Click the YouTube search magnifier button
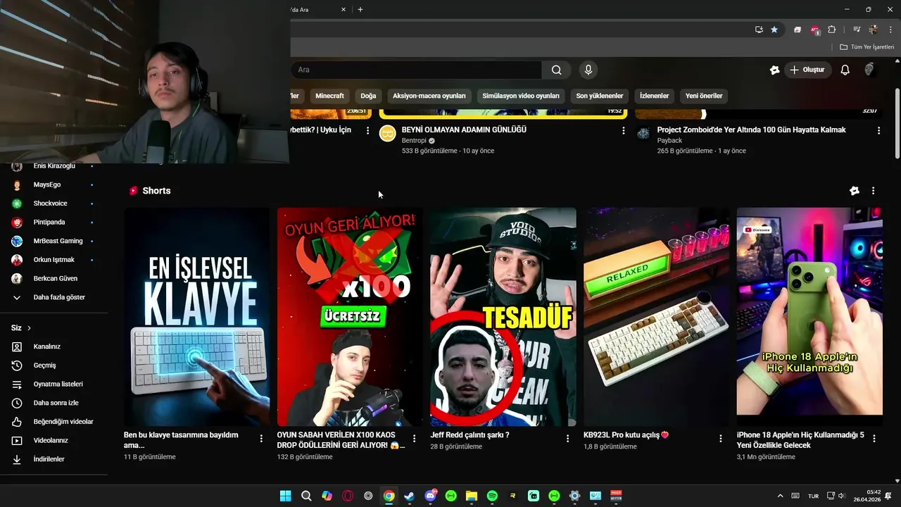 (556, 70)
